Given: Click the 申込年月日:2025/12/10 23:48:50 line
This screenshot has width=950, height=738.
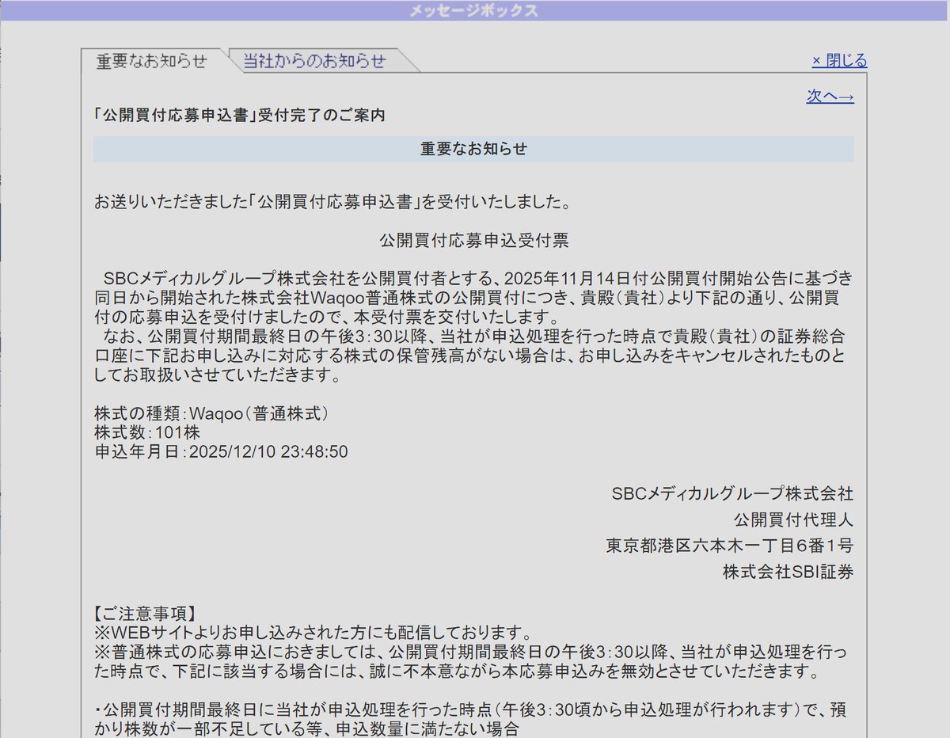Looking at the screenshot, I should click(x=221, y=451).
